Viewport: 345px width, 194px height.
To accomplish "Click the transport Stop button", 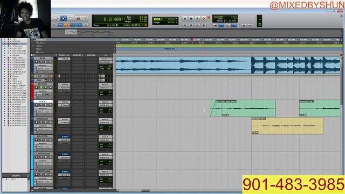I will 191,18.
